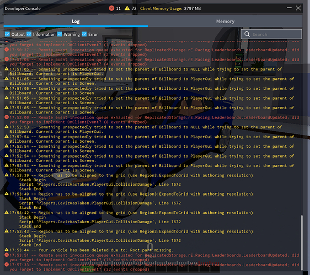Screen dimensions: 310x275
Task: Switch to the Log tab
Action: tap(76, 21)
